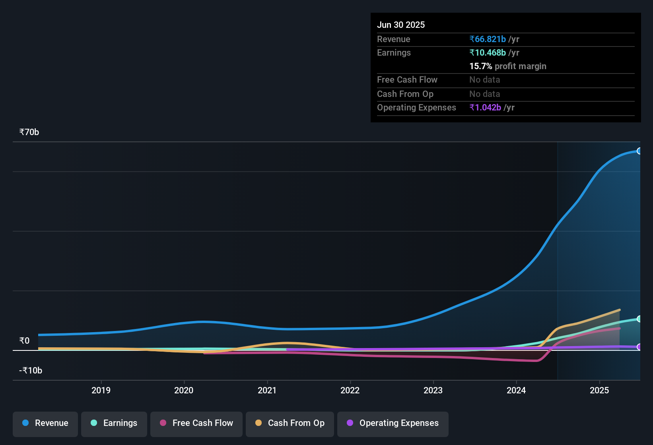Select the Revenue endpoint marker on the chart
The width and height of the screenshot is (653, 445).
coord(639,151)
